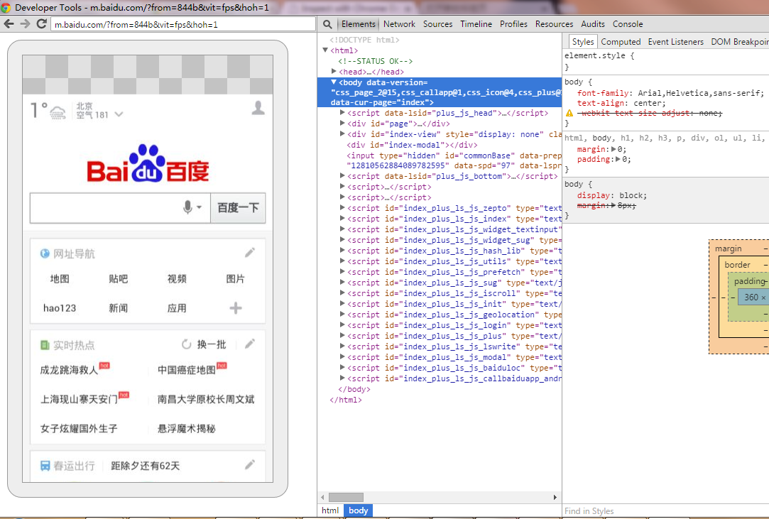Click the 百度一下 search button
Viewport: 769px width, 519px height.
[238, 208]
